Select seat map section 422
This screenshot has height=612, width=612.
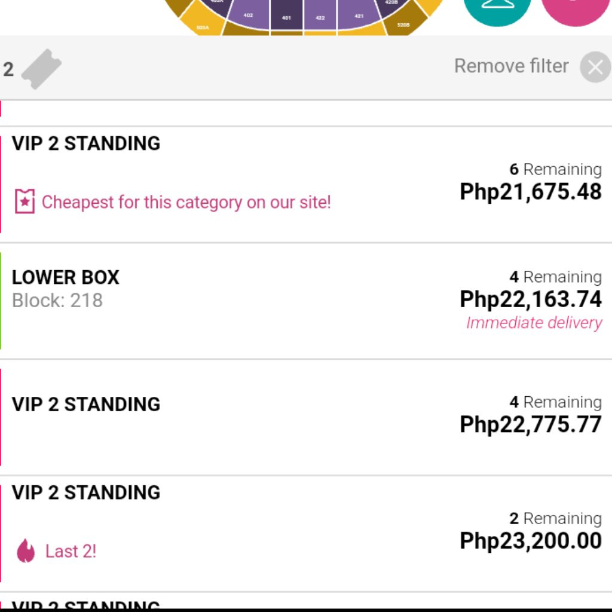(320, 16)
